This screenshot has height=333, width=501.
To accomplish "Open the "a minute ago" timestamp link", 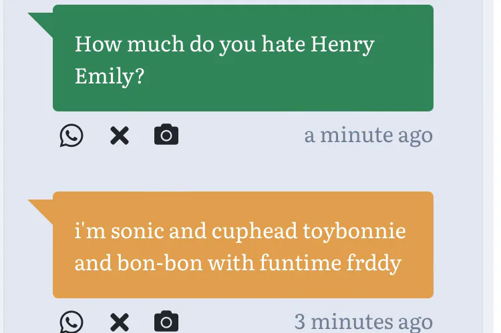I will (368, 135).
